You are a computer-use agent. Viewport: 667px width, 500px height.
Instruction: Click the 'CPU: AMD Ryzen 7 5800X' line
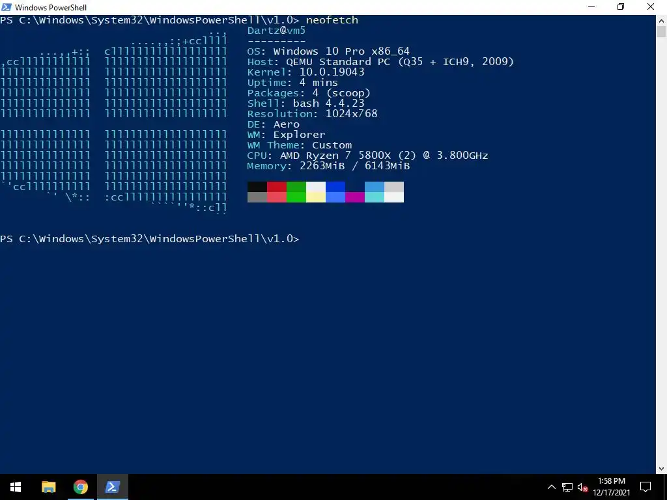tap(367, 156)
